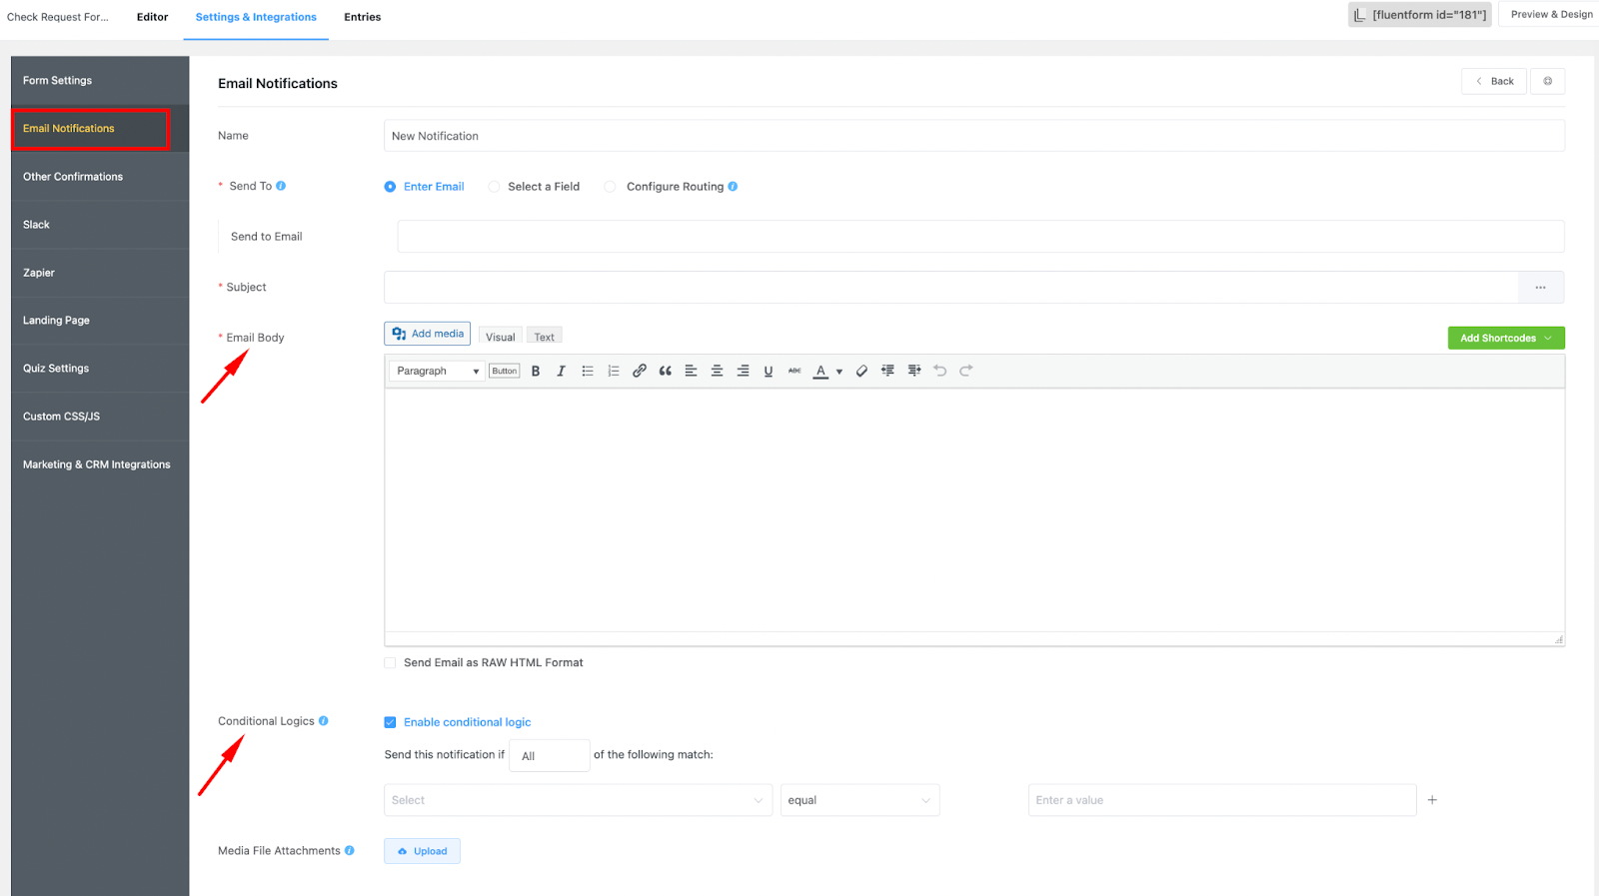This screenshot has height=896, width=1599.
Task: Open the info tooltip beside Send To
Action: click(x=281, y=186)
